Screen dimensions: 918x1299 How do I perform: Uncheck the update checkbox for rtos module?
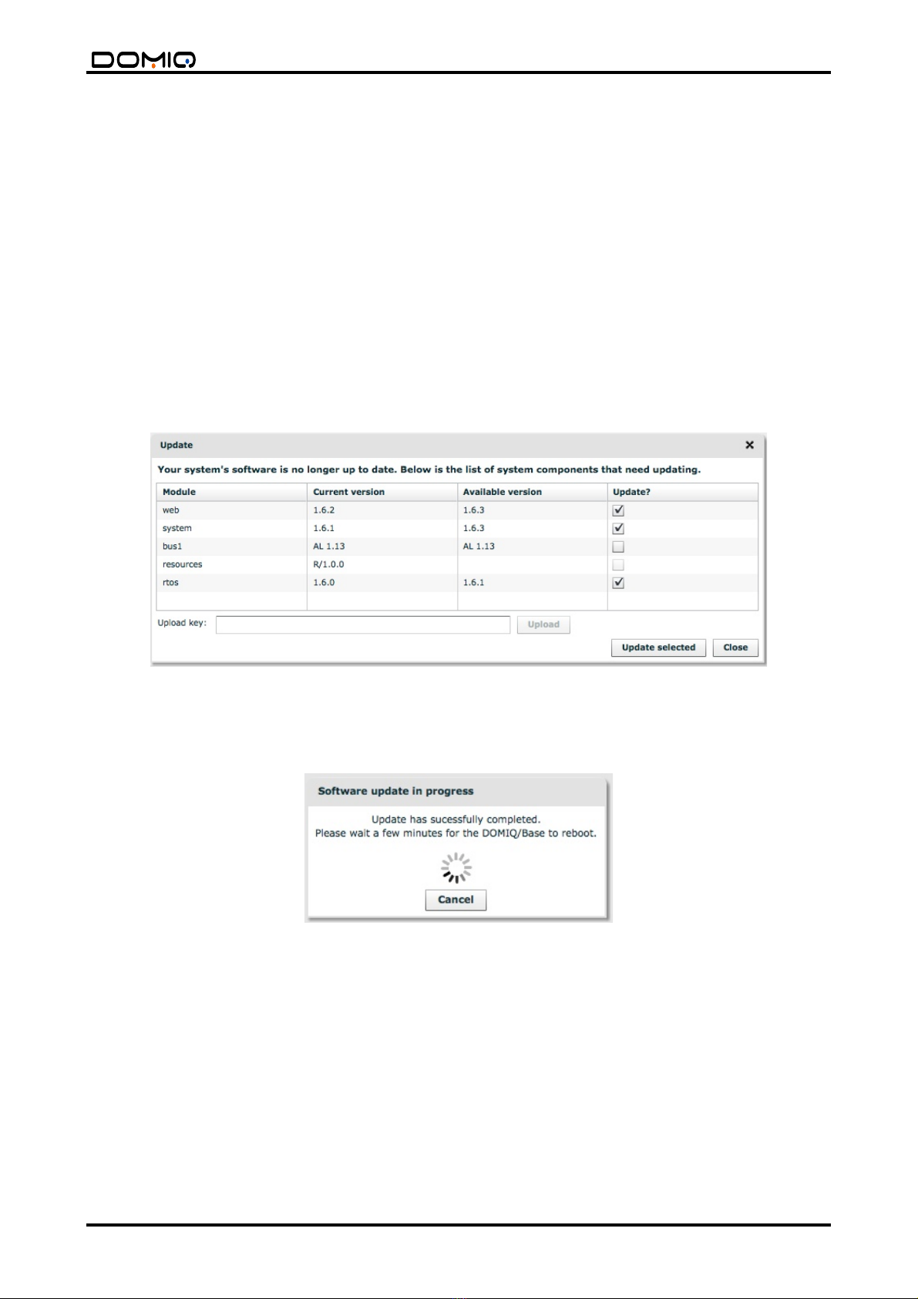pyautogui.click(x=618, y=583)
